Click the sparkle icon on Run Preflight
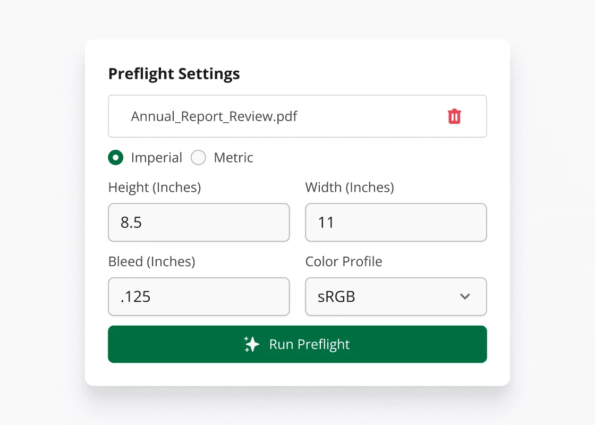Screen dimensions: 595x425 coord(251,344)
